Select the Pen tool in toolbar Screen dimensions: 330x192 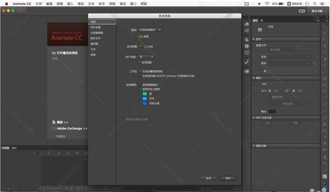coord(325,59)
